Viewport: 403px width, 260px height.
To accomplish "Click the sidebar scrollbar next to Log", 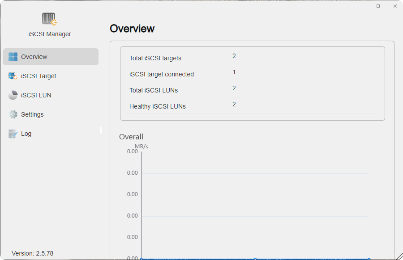I will tap(99, 130).
